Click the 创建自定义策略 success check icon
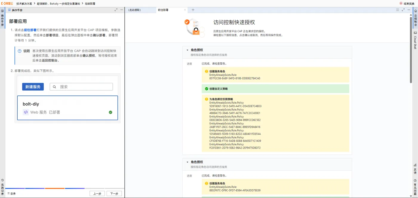The image size is (418, 198). pyautogui.click(x=206, y=89)
